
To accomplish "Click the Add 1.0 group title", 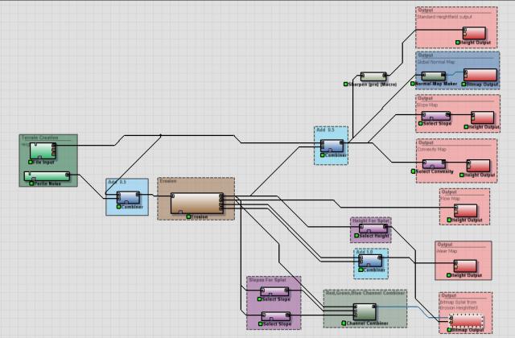I will [x=365, y=252].
